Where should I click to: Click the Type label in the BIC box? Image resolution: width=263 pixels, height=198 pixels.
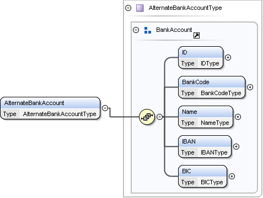click(x=187, y=182)
